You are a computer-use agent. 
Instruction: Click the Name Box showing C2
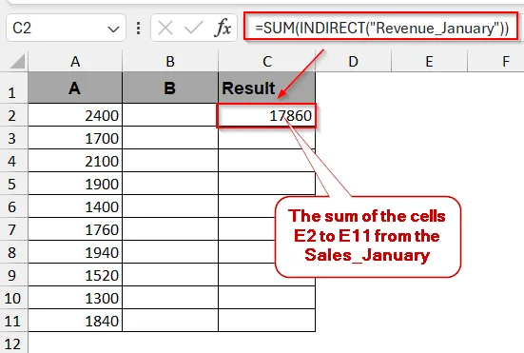[66, 28]
